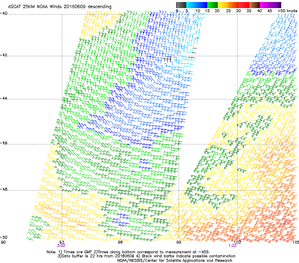The width and height of the screenshot is (299, 263).
Task: Click the legend tick label 40
Action: (259, 11)
